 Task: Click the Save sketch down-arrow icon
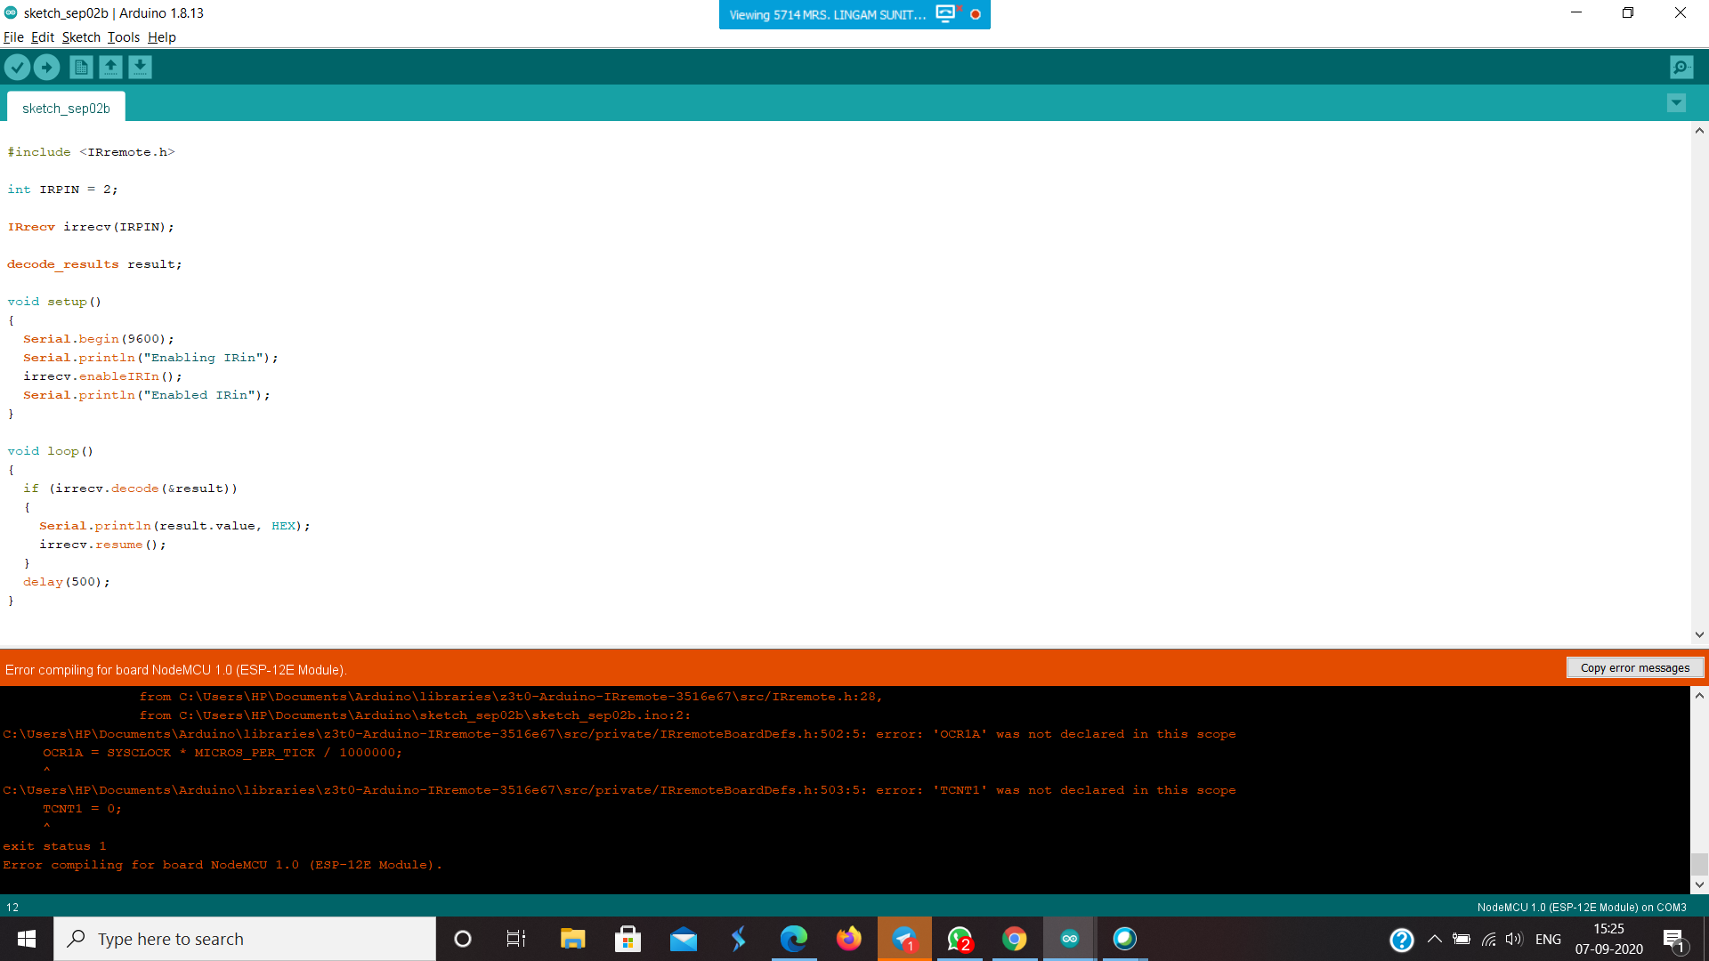[140, 67]
